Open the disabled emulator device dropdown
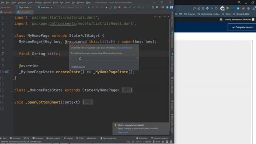 point(70,7)
